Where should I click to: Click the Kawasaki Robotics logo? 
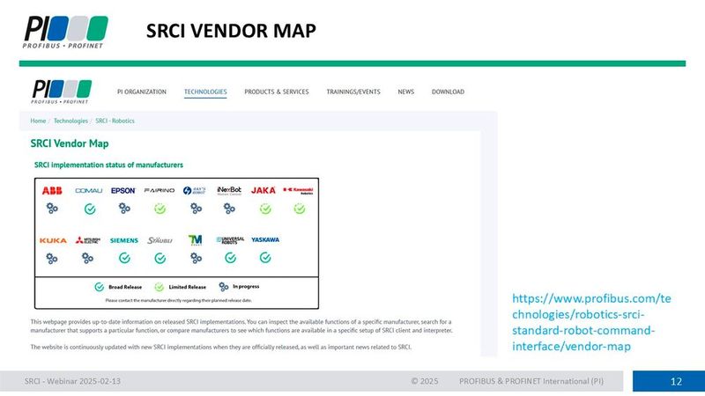coord(298,191)
